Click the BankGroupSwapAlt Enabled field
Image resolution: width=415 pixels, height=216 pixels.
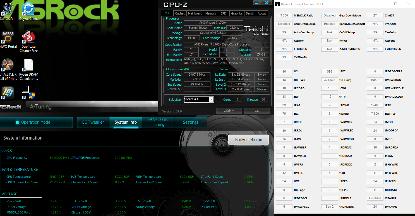pyautogui.click(x=330, y=24)
